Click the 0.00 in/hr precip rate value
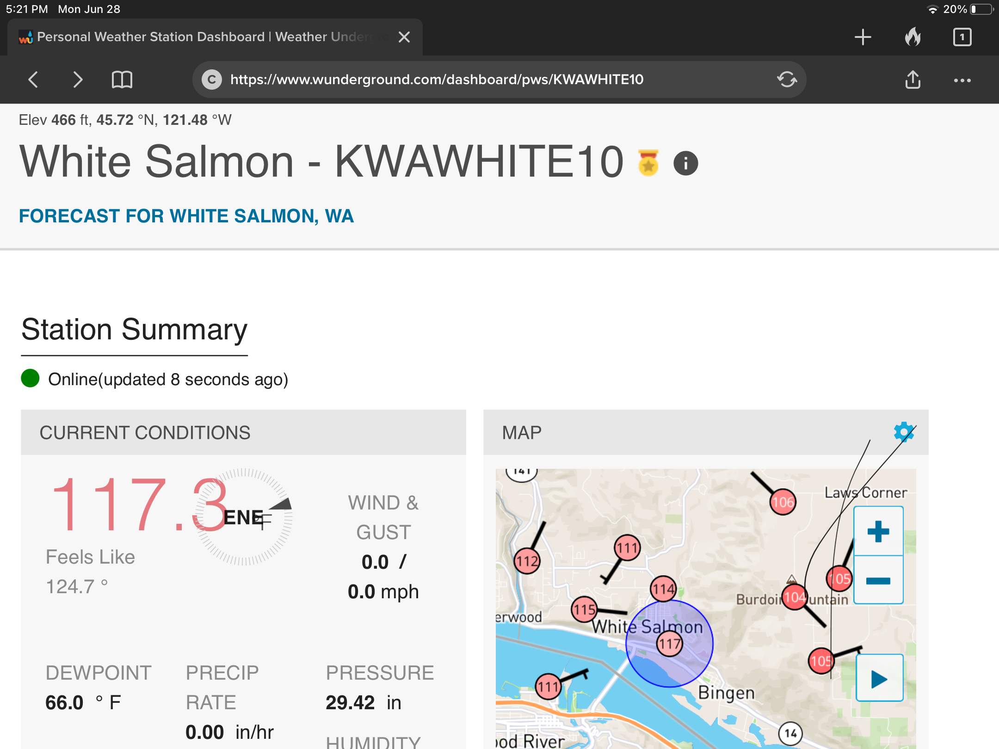The width and height of the screenshot is (999, 749). click(x=229, y=732)
